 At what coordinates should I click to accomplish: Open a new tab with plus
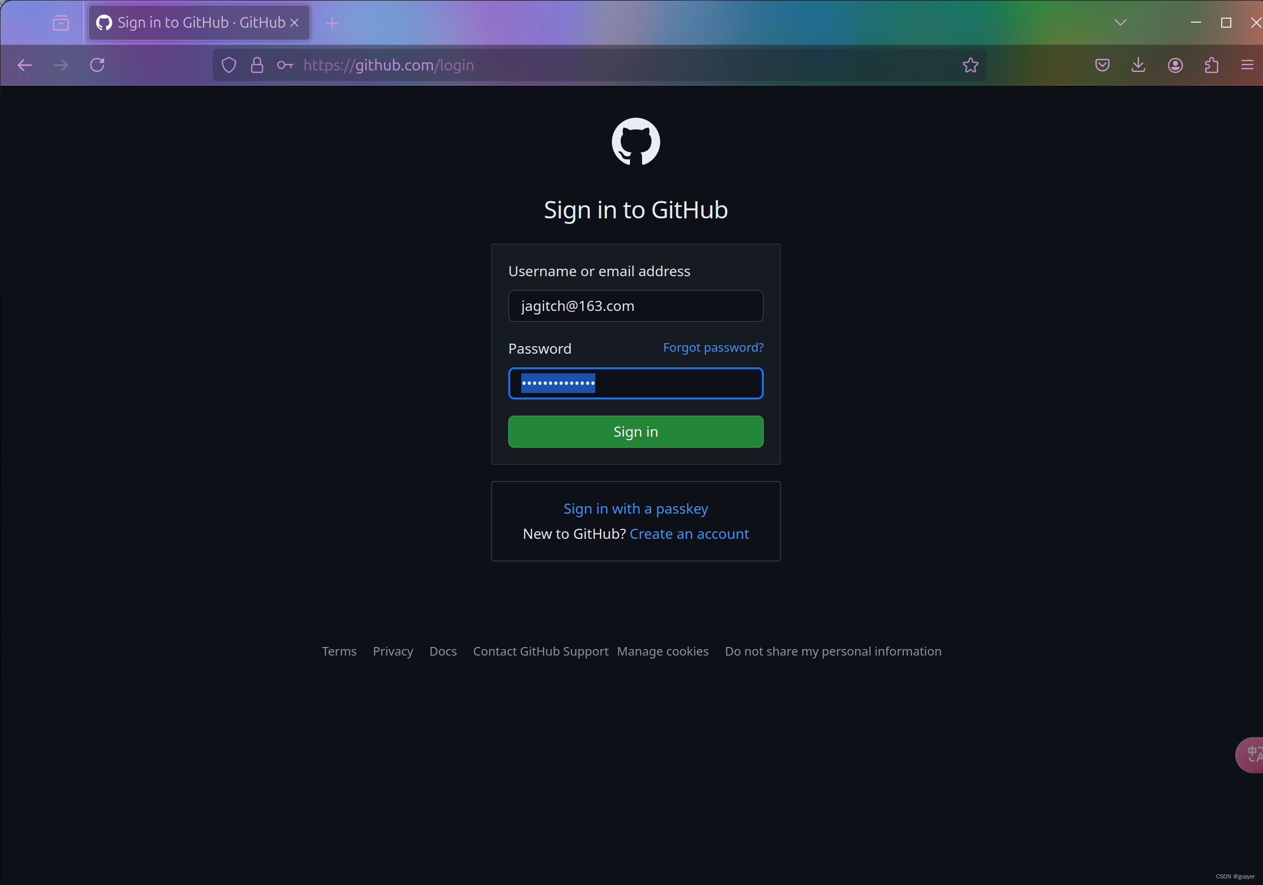coord(332,23)
